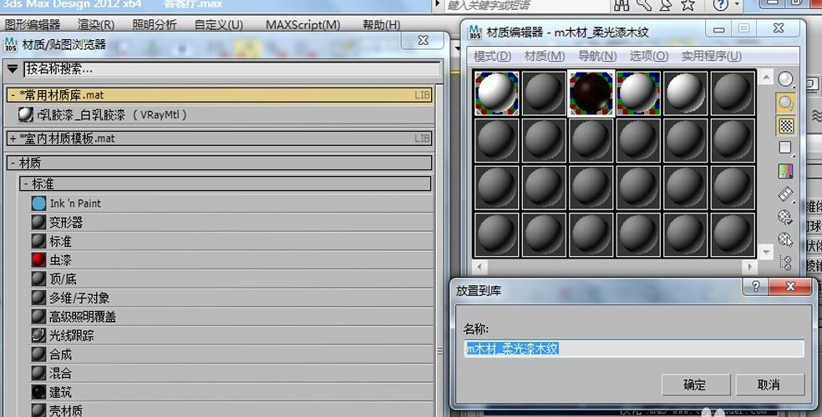Open the 照明分析 main menu
The width and height of the screenshot is (822, 417).
[154, 24]
